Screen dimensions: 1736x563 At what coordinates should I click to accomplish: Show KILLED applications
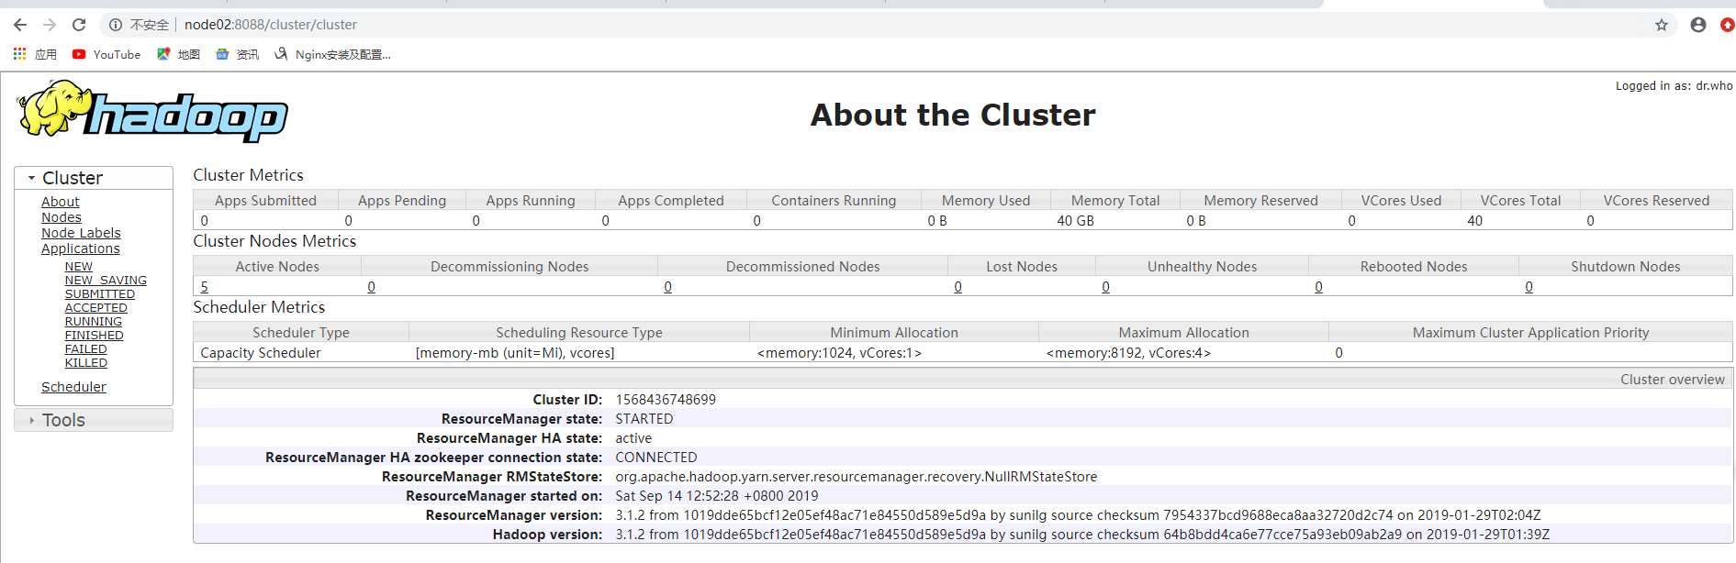click(86, 363)
